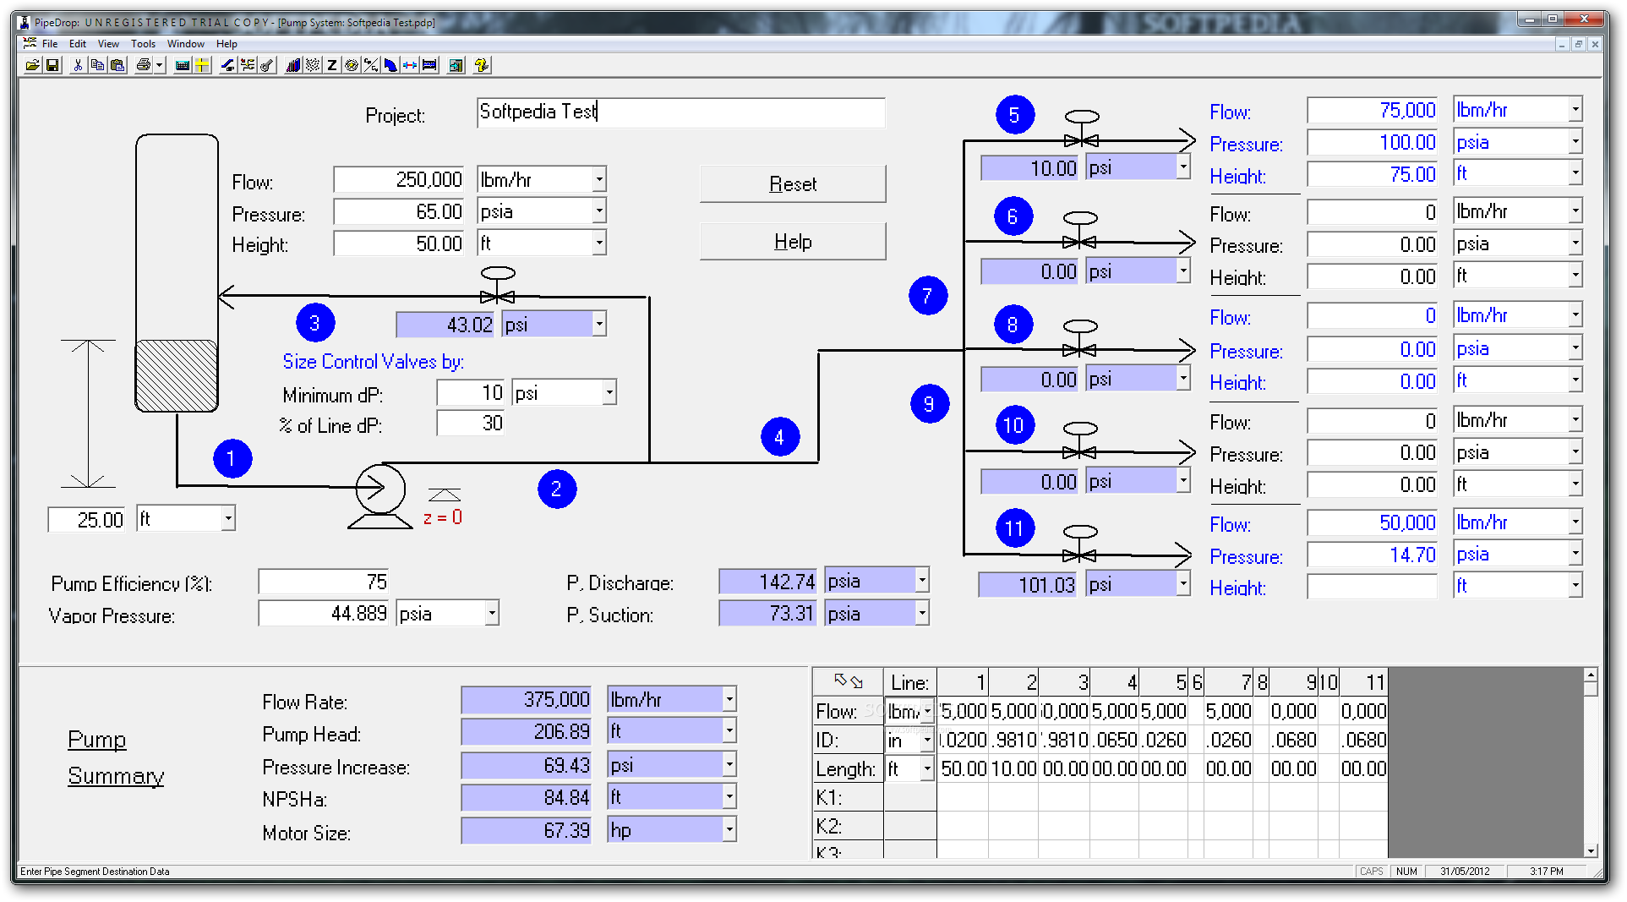Image resolution: width=1627 pixels, height=902 pixels.
Task: Click destination 11 Flow field 50,000
Action: coord(1373,522)
